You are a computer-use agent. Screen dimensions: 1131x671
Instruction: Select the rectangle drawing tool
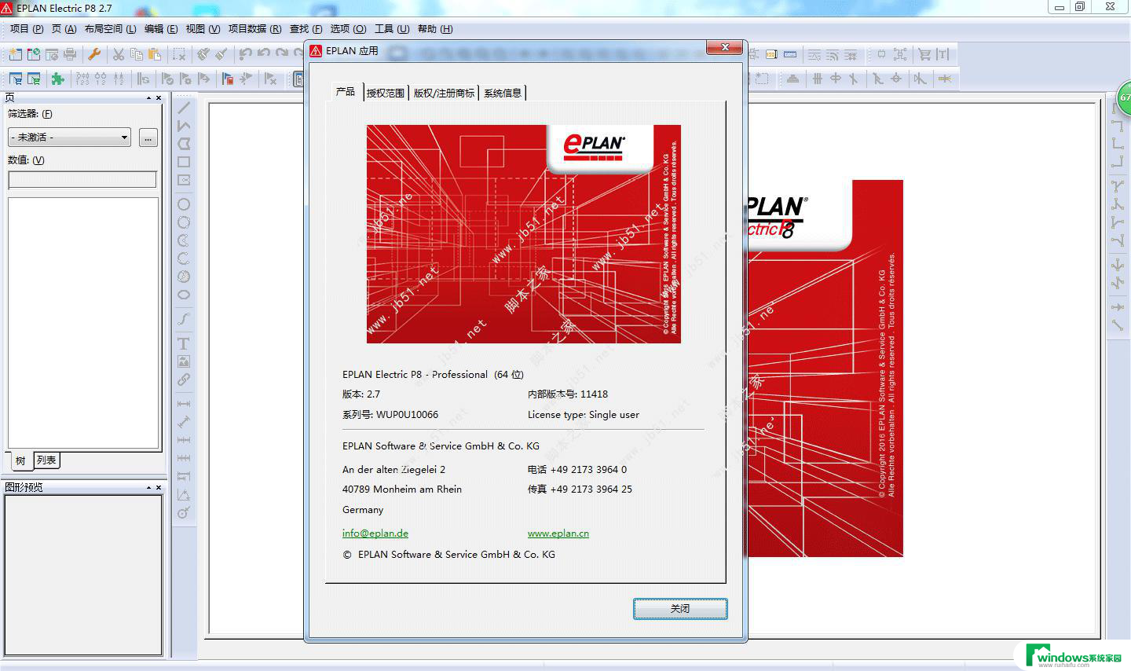click(x=184, y=162)
